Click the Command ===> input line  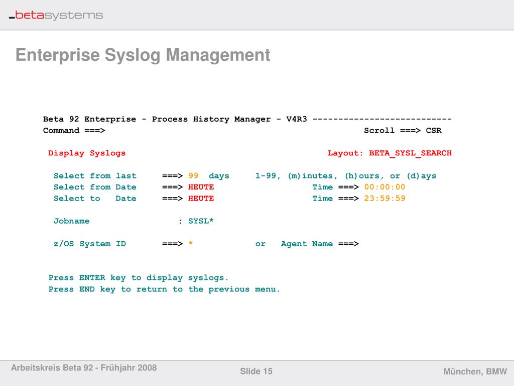click(74, 130)
